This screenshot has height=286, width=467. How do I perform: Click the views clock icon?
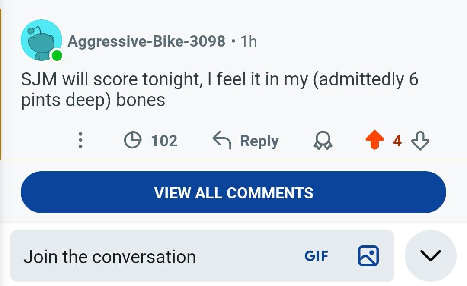click(x=132, y=141)
